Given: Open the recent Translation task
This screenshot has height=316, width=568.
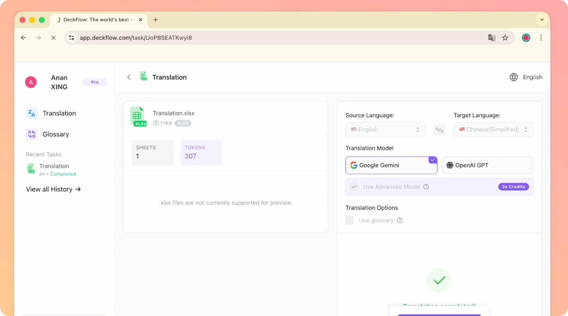Looking at the screenshot, I should click(x=51, y=169).
